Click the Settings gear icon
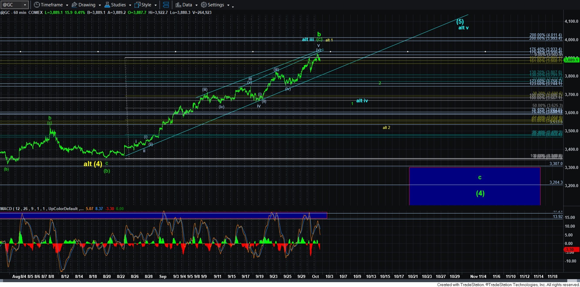Image resolution: width=580 pixels, height=287 pixels. click(x=204, y=5)
